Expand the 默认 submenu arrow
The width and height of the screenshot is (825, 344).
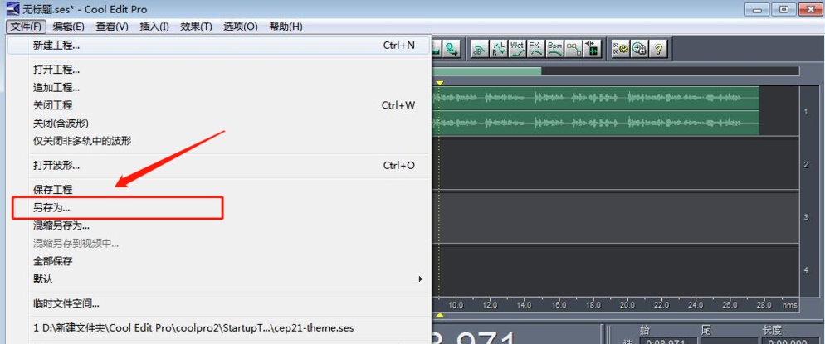click(421, 279)
